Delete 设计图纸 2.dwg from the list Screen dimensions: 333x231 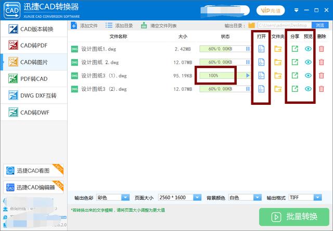click(322, 62)
